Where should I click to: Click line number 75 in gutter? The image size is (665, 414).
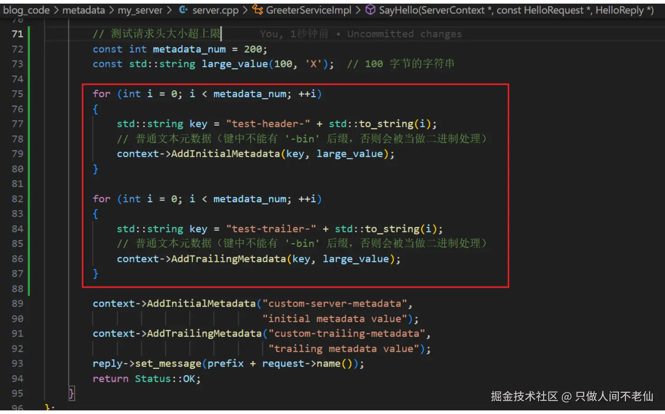click(x=18, y=94)
